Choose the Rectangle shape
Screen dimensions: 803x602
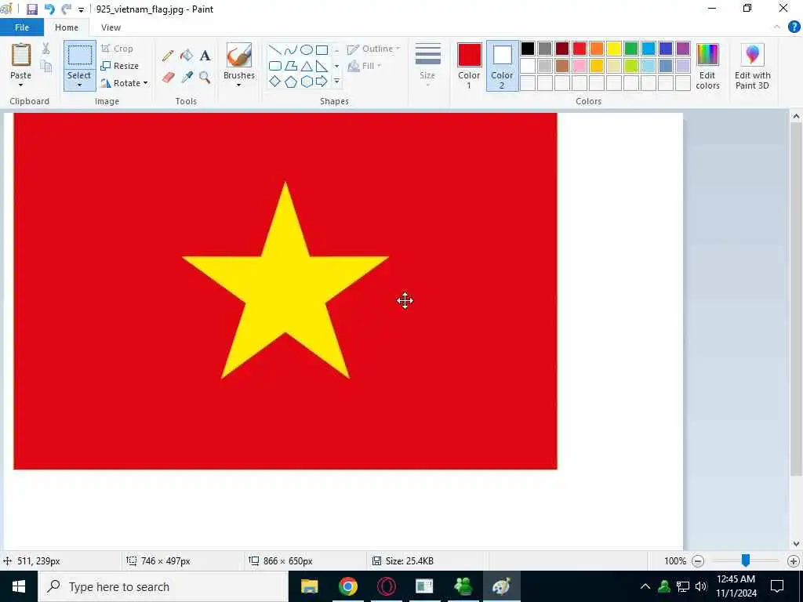click(322, 49)
